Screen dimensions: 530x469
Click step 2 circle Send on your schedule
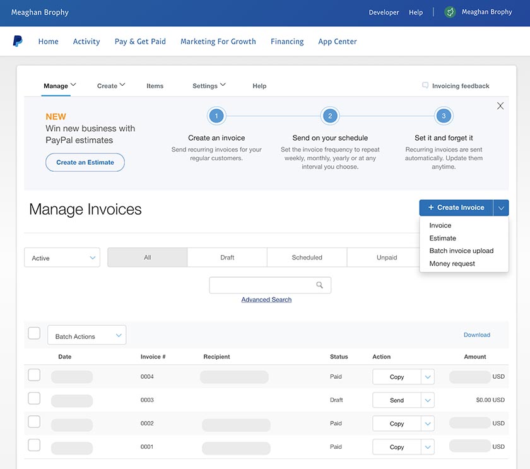pos(330,116)
